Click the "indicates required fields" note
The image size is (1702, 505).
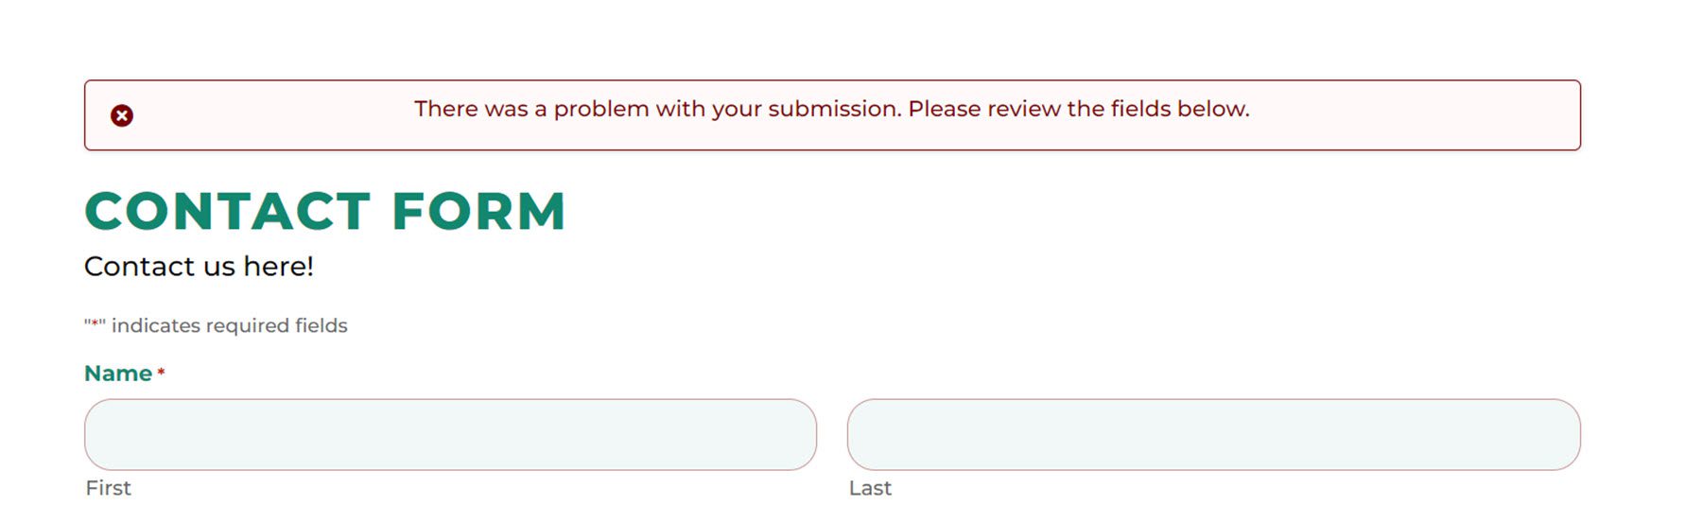229,325
